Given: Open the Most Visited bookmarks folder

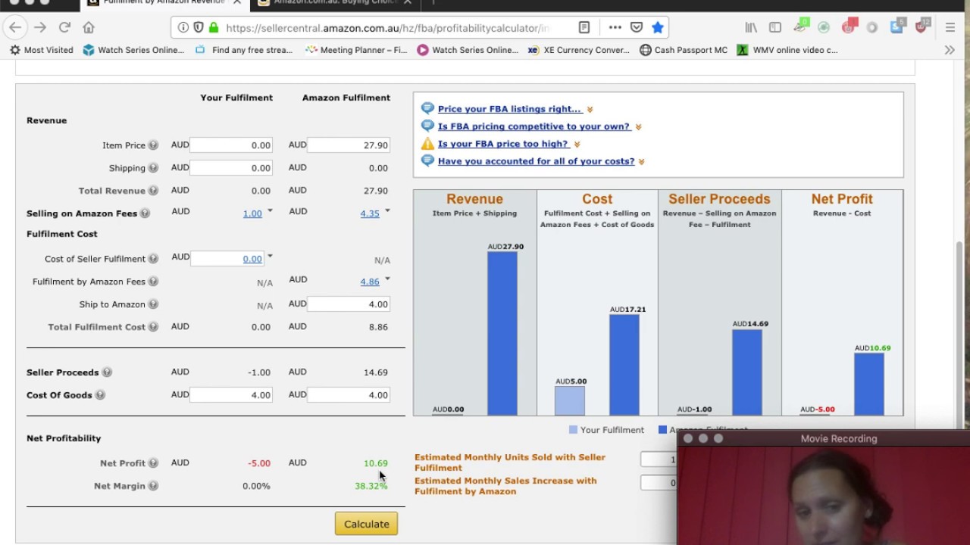Looking at the screenshot, I should (42, 50).
